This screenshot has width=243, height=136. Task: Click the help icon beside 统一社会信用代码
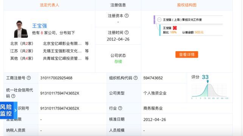[13, 96]
